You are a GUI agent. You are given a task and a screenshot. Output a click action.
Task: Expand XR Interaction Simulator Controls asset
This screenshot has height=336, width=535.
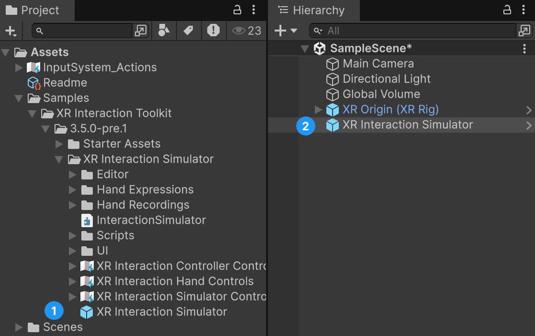pos(73,297)
